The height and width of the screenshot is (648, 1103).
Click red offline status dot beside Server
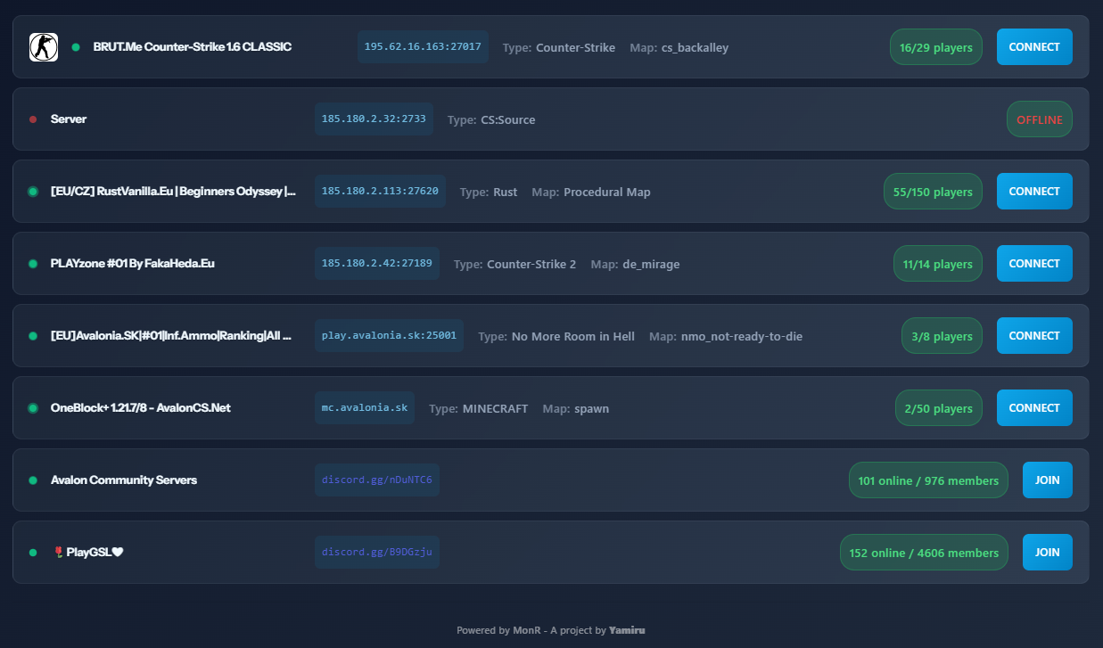tap(33, 119)
